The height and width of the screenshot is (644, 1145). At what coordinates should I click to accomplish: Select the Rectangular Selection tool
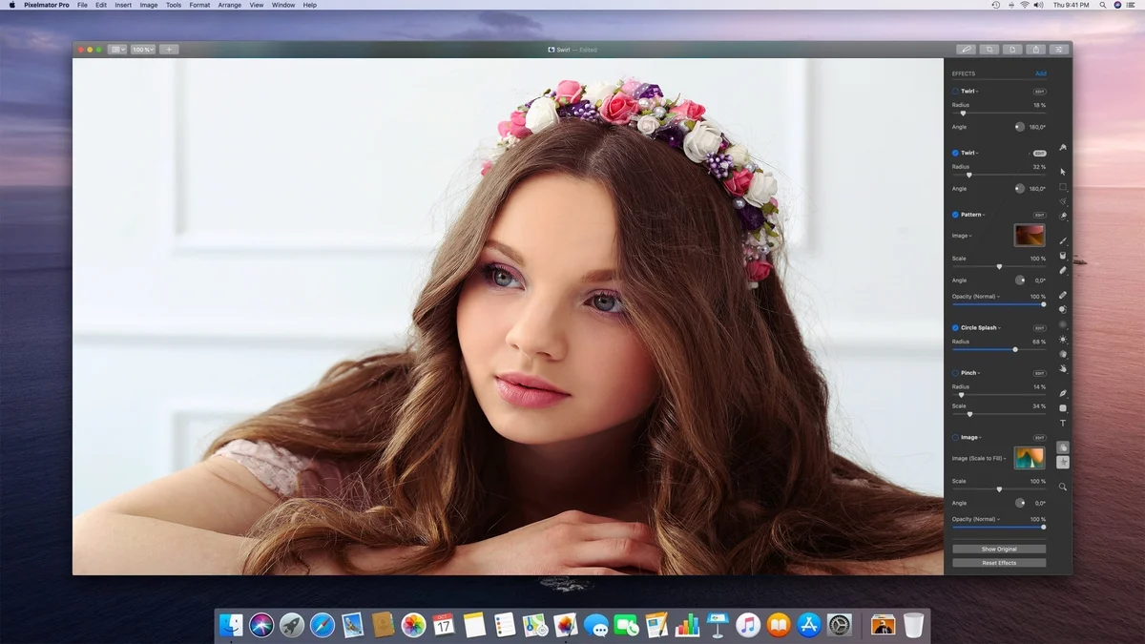(x=1063, y=187)
